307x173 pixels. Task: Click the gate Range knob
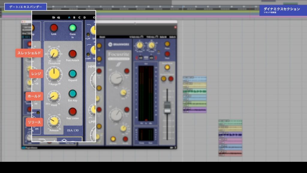click(54, 74)
